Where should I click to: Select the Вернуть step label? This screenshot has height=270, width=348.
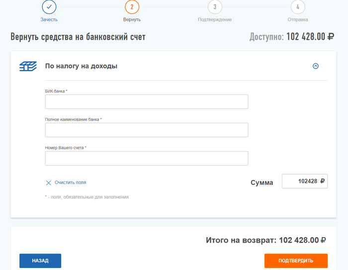132,20
